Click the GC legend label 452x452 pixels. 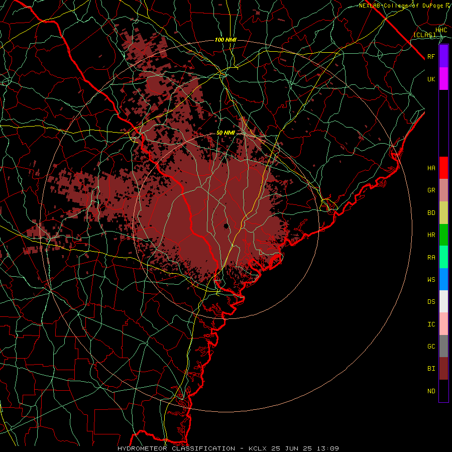coord(431,347)
